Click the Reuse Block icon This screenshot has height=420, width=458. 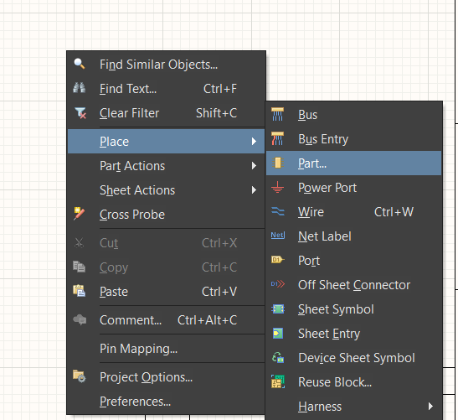click(x=278, y=381)
